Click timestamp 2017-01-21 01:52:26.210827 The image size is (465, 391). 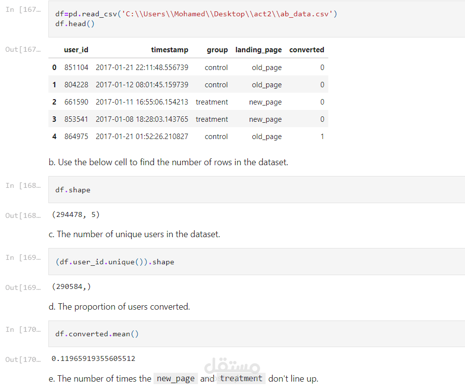tap(142, 137)
